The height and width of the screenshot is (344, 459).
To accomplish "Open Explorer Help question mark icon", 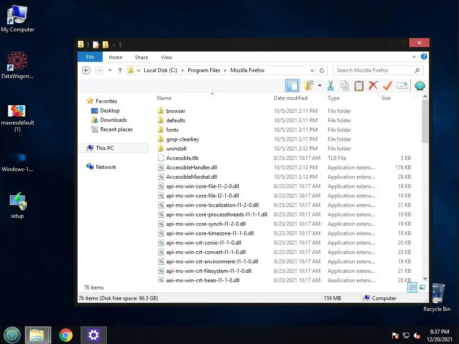I will 424,56.
